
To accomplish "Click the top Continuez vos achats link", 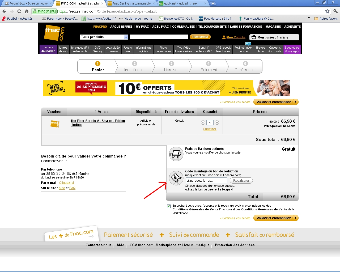I will [235, 102].
